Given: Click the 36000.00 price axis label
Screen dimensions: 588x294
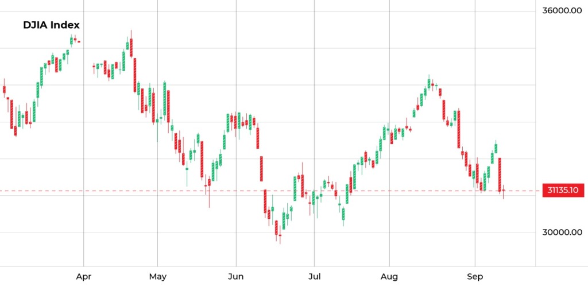Looking at the screenshot, I should [x=562, y=11].
